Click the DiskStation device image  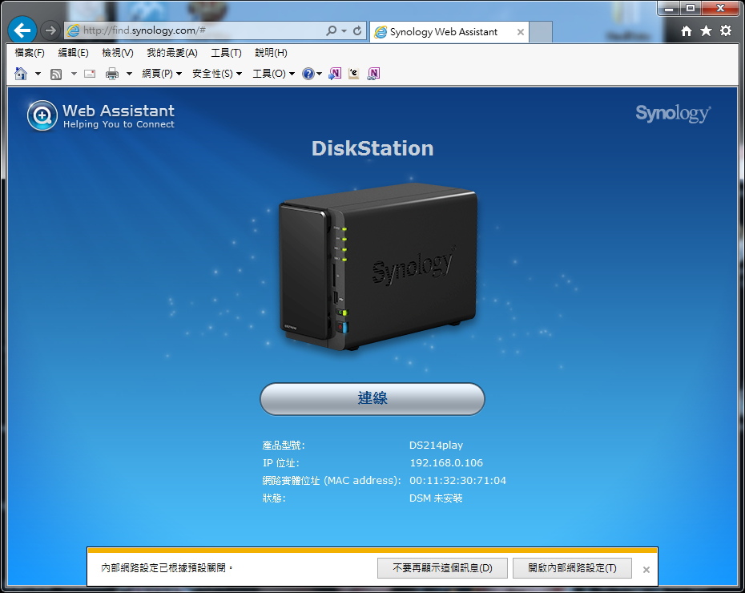(x=378, y=266)
